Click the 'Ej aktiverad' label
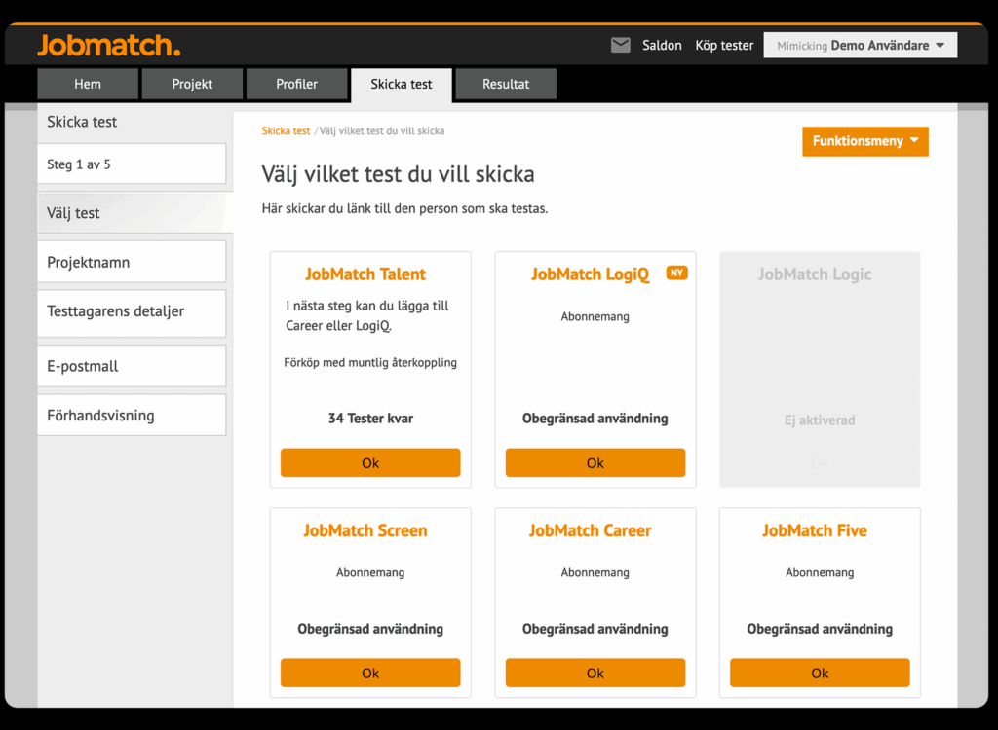The width and height of the screenshot is (998, 730). pos(820,420)
